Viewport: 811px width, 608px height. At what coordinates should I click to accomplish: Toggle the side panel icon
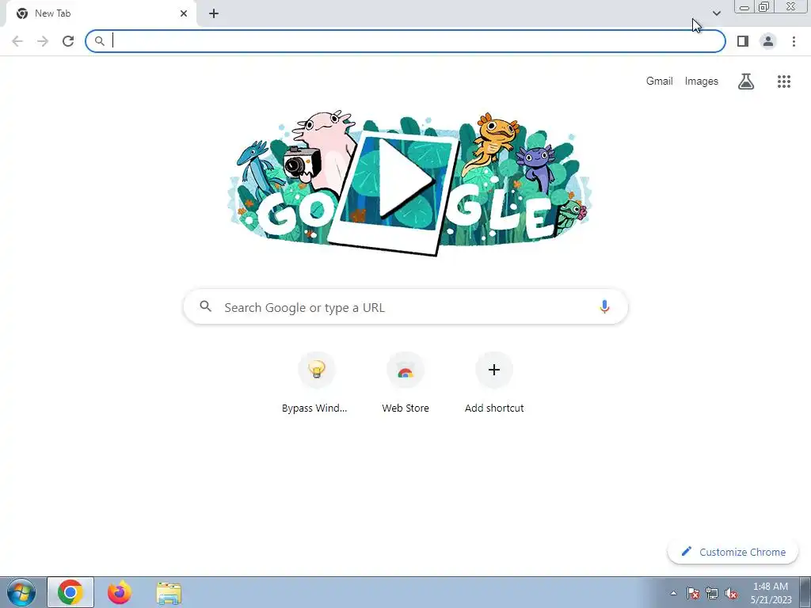coord(743,41)
